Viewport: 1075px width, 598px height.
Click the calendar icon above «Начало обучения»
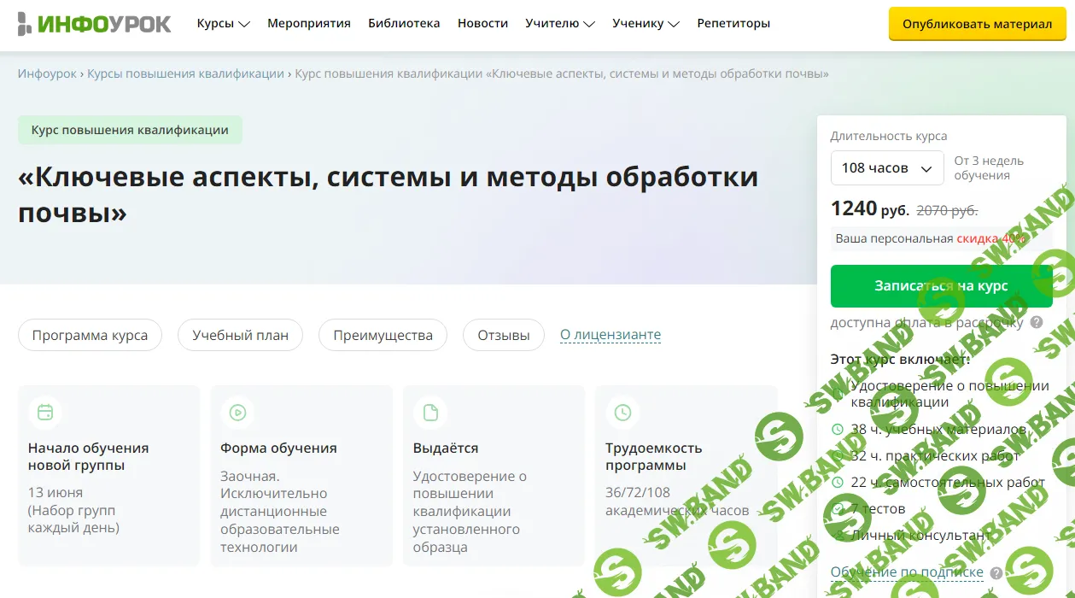pyautogui.click(x=44, y=411)
